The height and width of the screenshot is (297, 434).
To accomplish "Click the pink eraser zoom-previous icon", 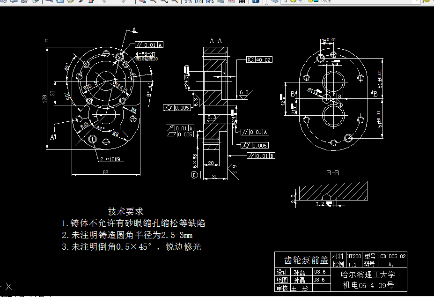I will pyautogui.click(x=141, y=3).
